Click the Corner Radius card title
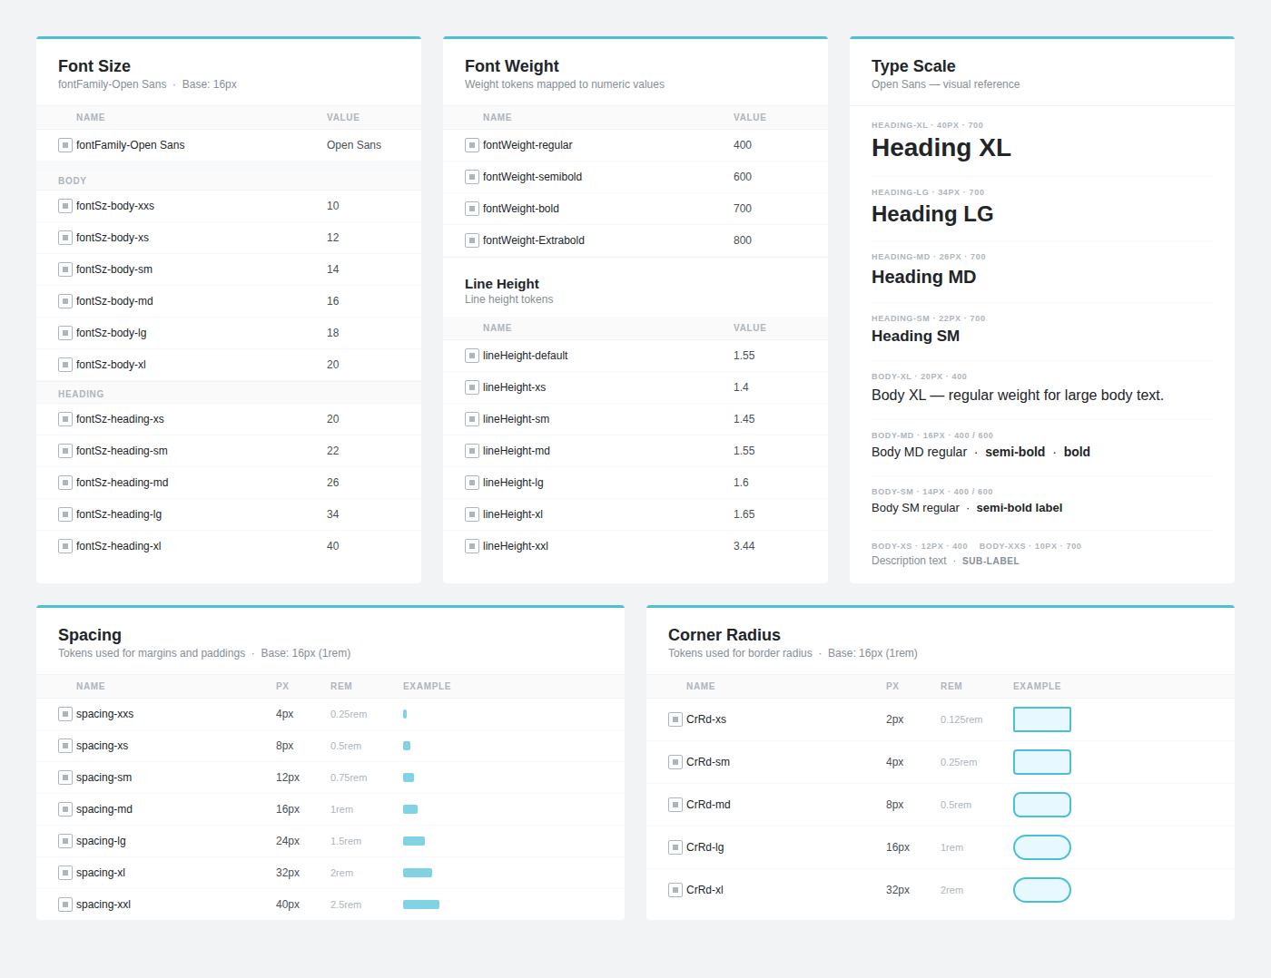This screenshot has width=1271, height=978. [x=724, y=635]
